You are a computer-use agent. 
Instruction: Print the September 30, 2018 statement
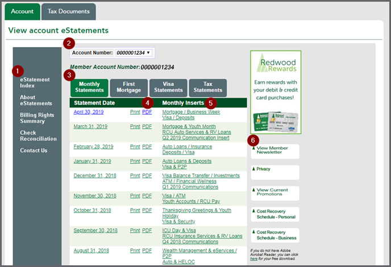point(135,231)
